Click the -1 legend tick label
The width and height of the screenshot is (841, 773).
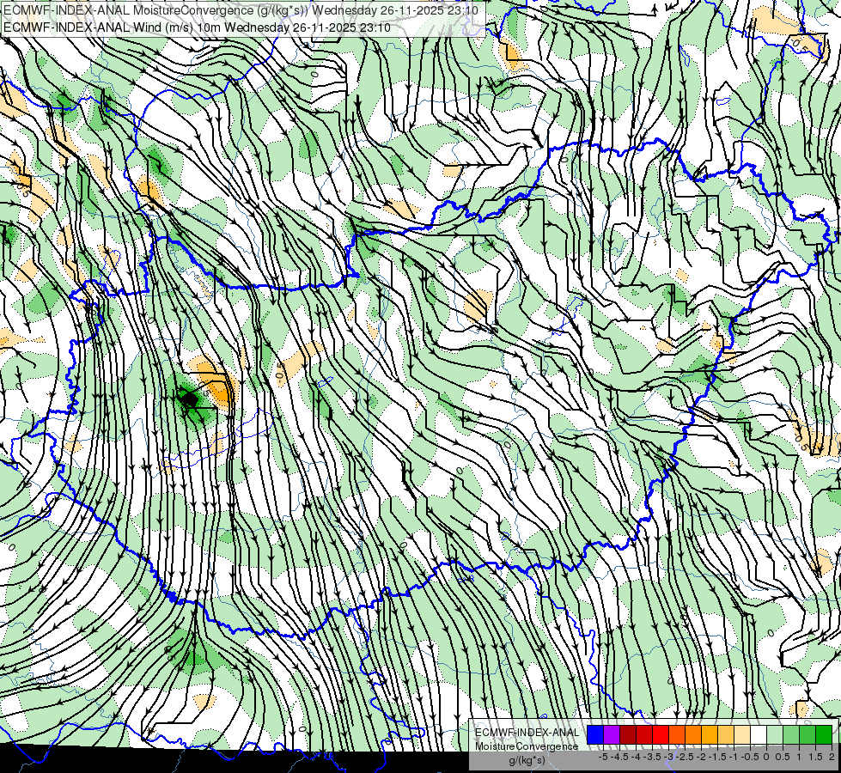coord(733,757)
